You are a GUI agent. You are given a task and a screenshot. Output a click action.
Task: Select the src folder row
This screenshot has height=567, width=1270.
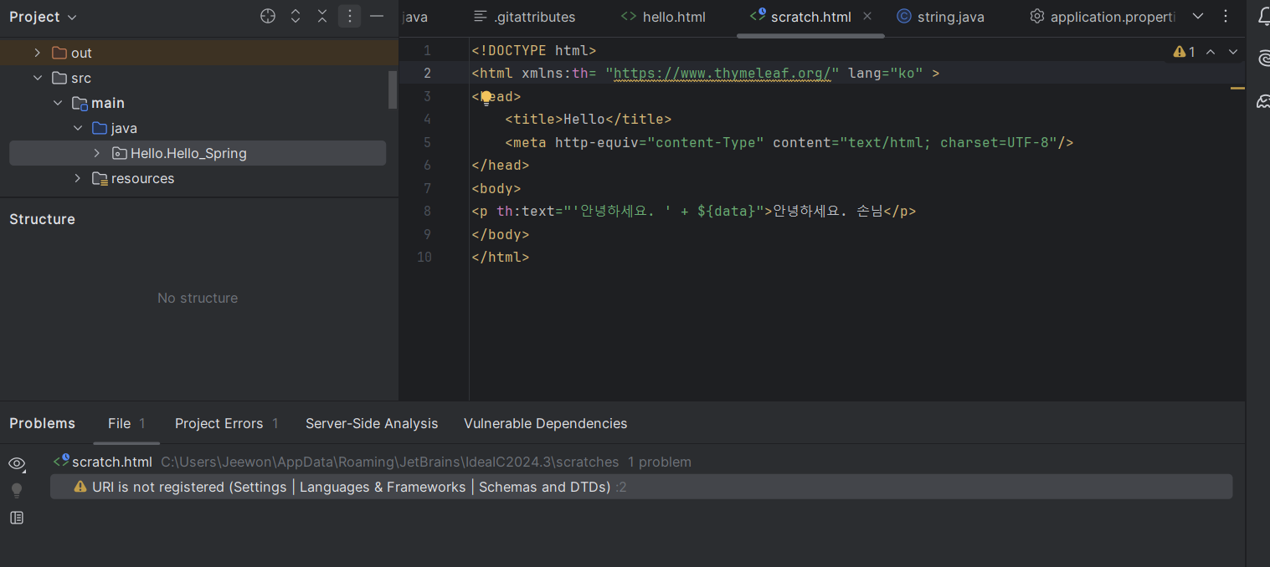[198, 78]
